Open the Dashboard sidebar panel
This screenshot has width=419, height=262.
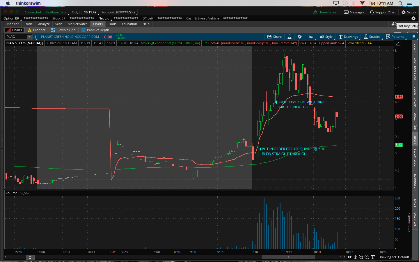coord(415,183)
